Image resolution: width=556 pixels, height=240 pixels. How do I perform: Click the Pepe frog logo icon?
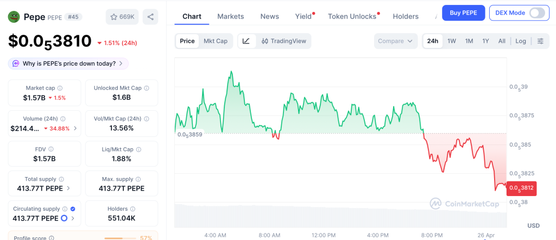coord(14,17)
